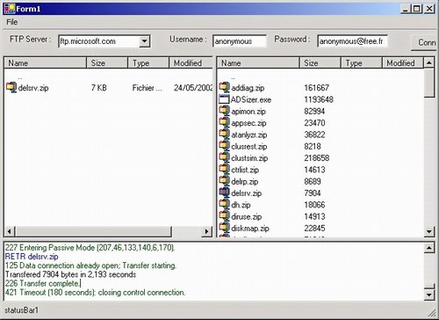Click remote pane scroll up arrow
The height and width of the screenshot is (320, 439).
[429, 62]
